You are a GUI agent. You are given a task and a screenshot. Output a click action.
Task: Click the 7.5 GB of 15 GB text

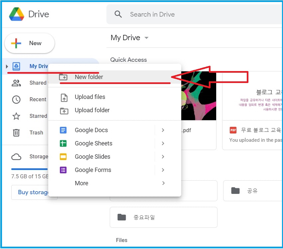(30, 176)
